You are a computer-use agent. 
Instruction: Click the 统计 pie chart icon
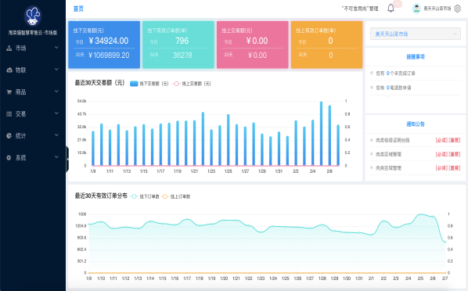point(9,136)
